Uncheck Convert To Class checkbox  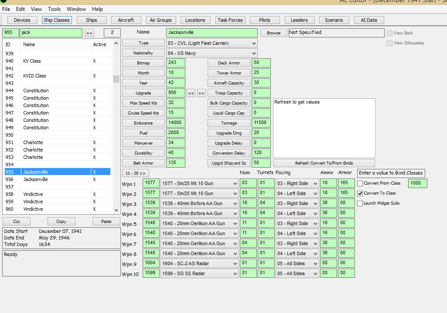click(x=360, y=193)
